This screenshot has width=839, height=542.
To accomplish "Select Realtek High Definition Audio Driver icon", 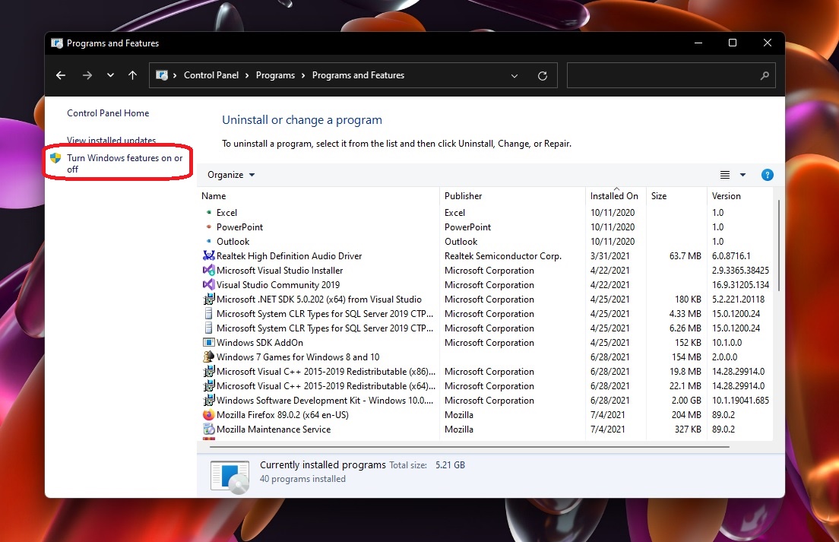I will point(209,255).
